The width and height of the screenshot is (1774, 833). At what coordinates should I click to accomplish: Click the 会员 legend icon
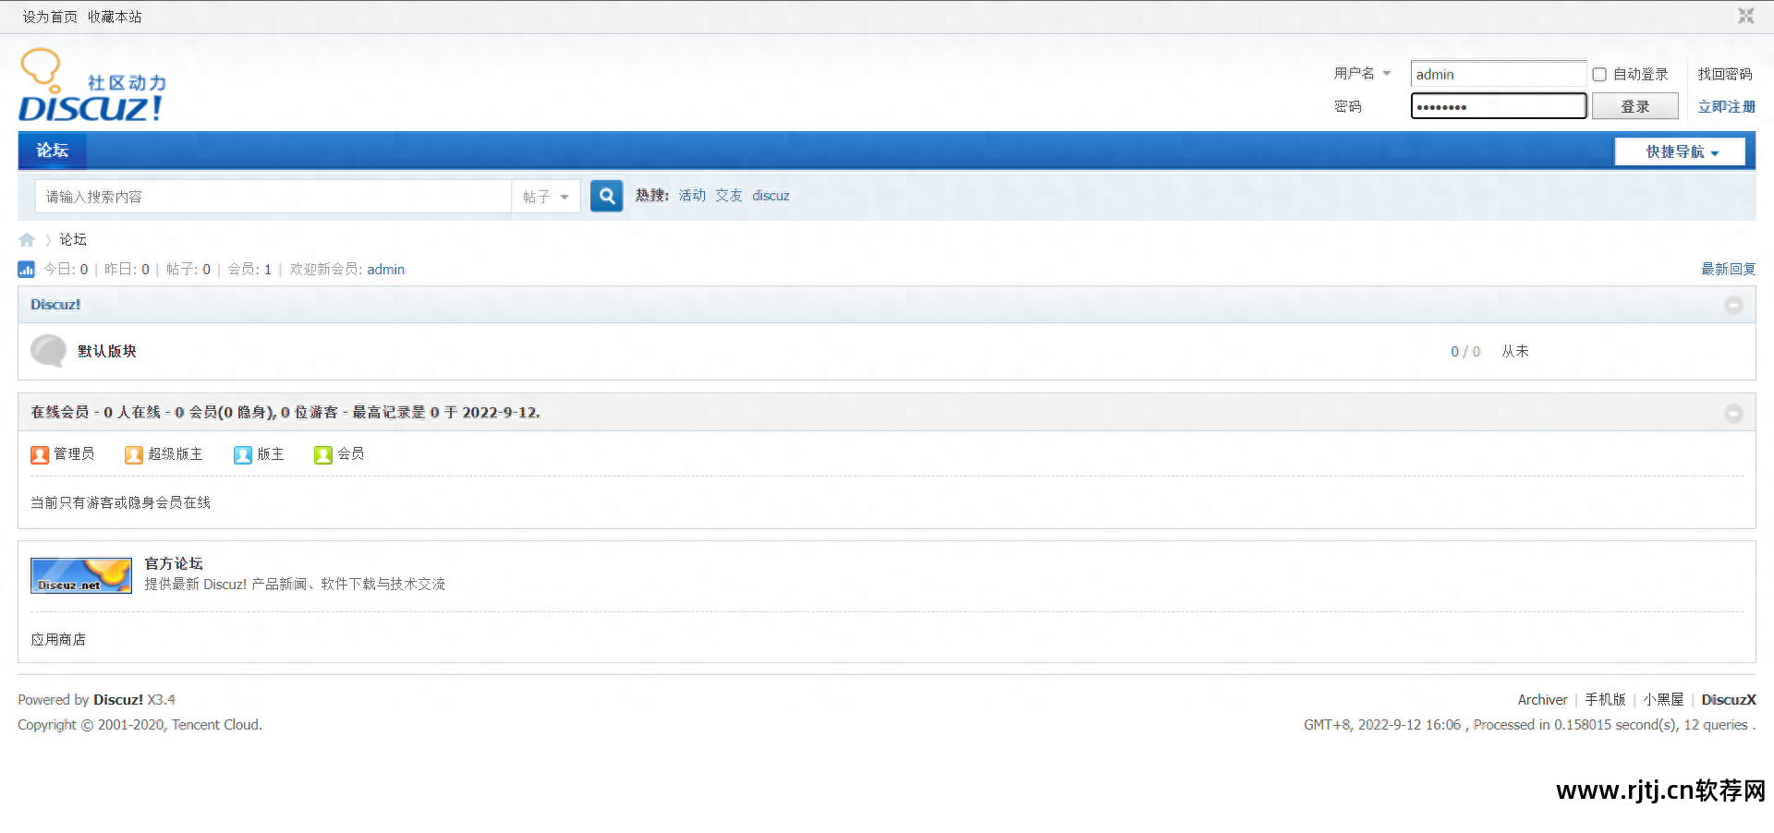322,454
